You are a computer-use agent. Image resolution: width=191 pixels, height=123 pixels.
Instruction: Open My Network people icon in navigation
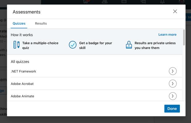(105, 2)
